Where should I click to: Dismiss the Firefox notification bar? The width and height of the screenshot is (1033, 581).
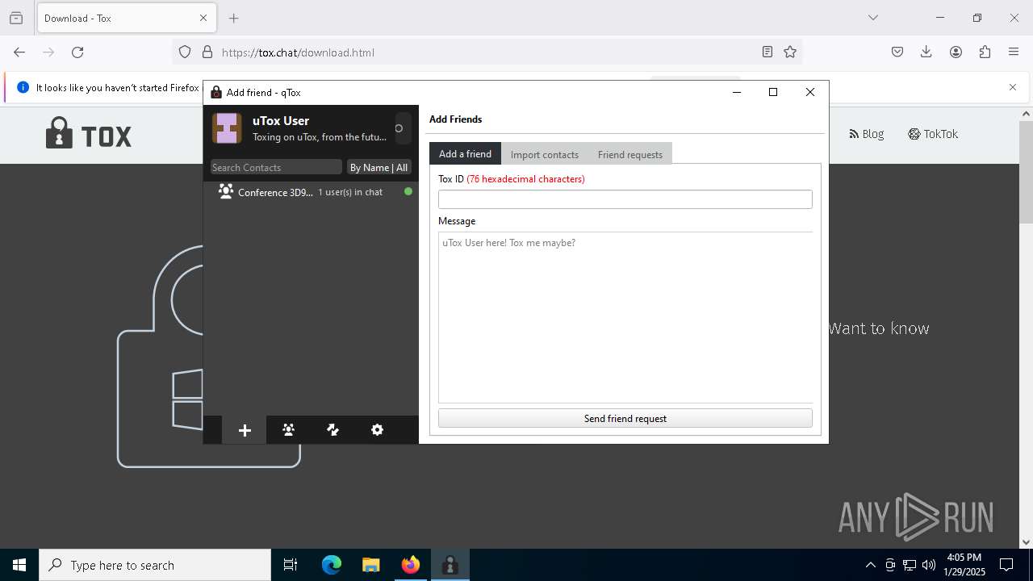tap(1013, 87)
